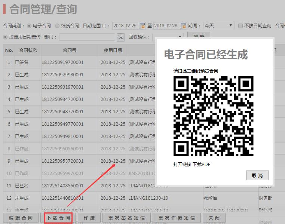This screenshot has width=285, height=224.
Task: Select contract row 181225093197​0001
Action: coord(62,87)
